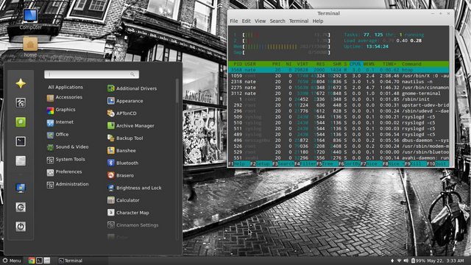Select the All Applications category
The image size is (471, 265).
pyautogui.click(x=65, y=87)
